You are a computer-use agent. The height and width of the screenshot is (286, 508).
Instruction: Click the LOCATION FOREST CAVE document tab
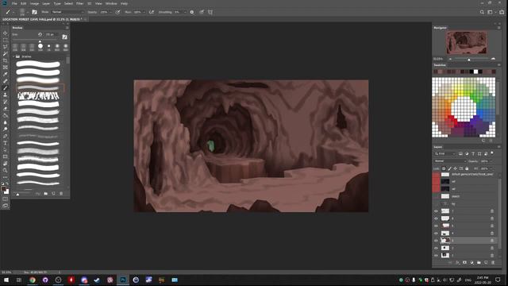(x=42, y=19)
